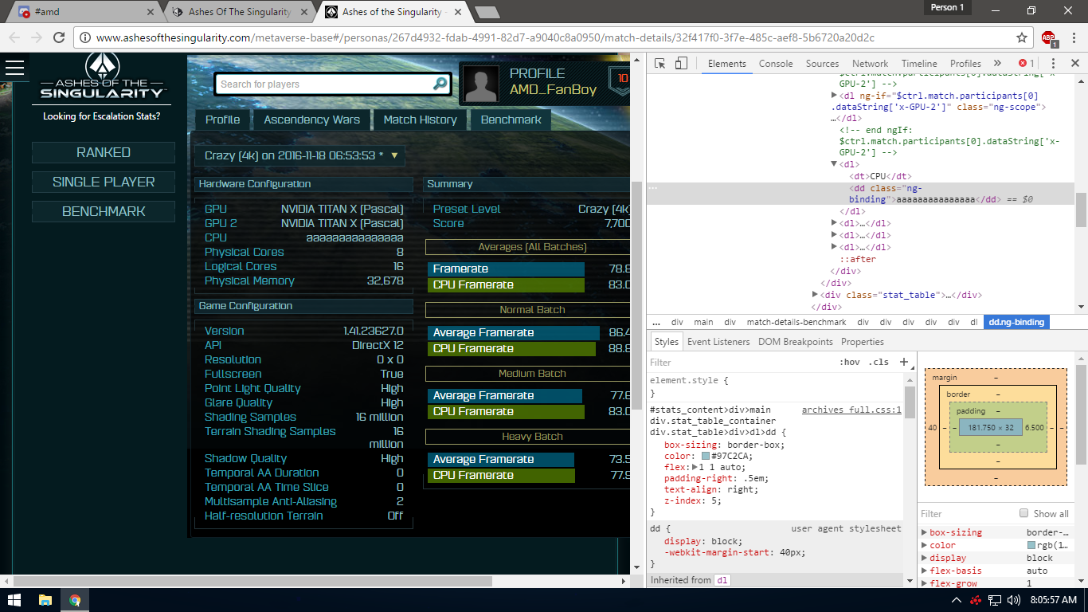This screenshot has height=612, width=1088.
Task: Click the computed styles Filter field
Action: (968, 513)
